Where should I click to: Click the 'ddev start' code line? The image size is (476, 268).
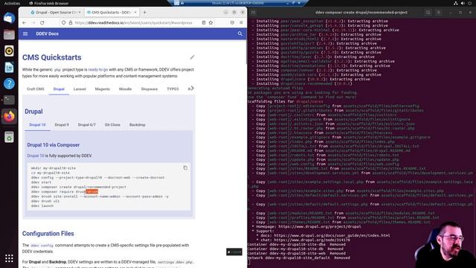coord(42,182)
